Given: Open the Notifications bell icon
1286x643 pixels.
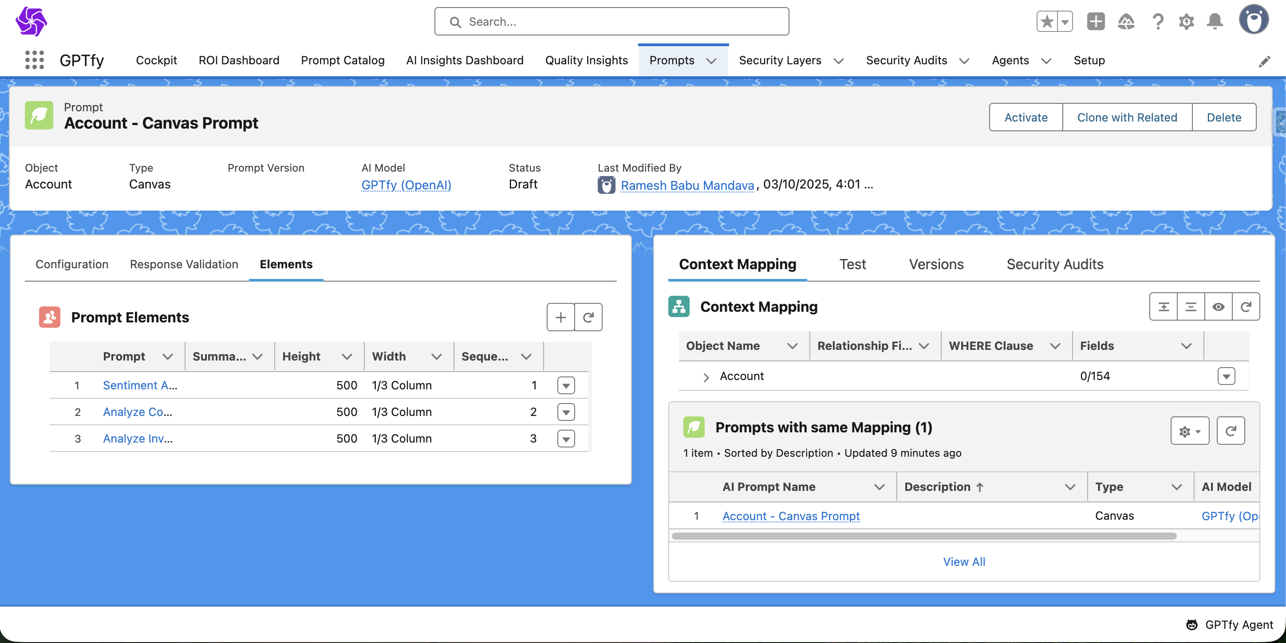Looking at the screenshot, I should coord(1215,21).
